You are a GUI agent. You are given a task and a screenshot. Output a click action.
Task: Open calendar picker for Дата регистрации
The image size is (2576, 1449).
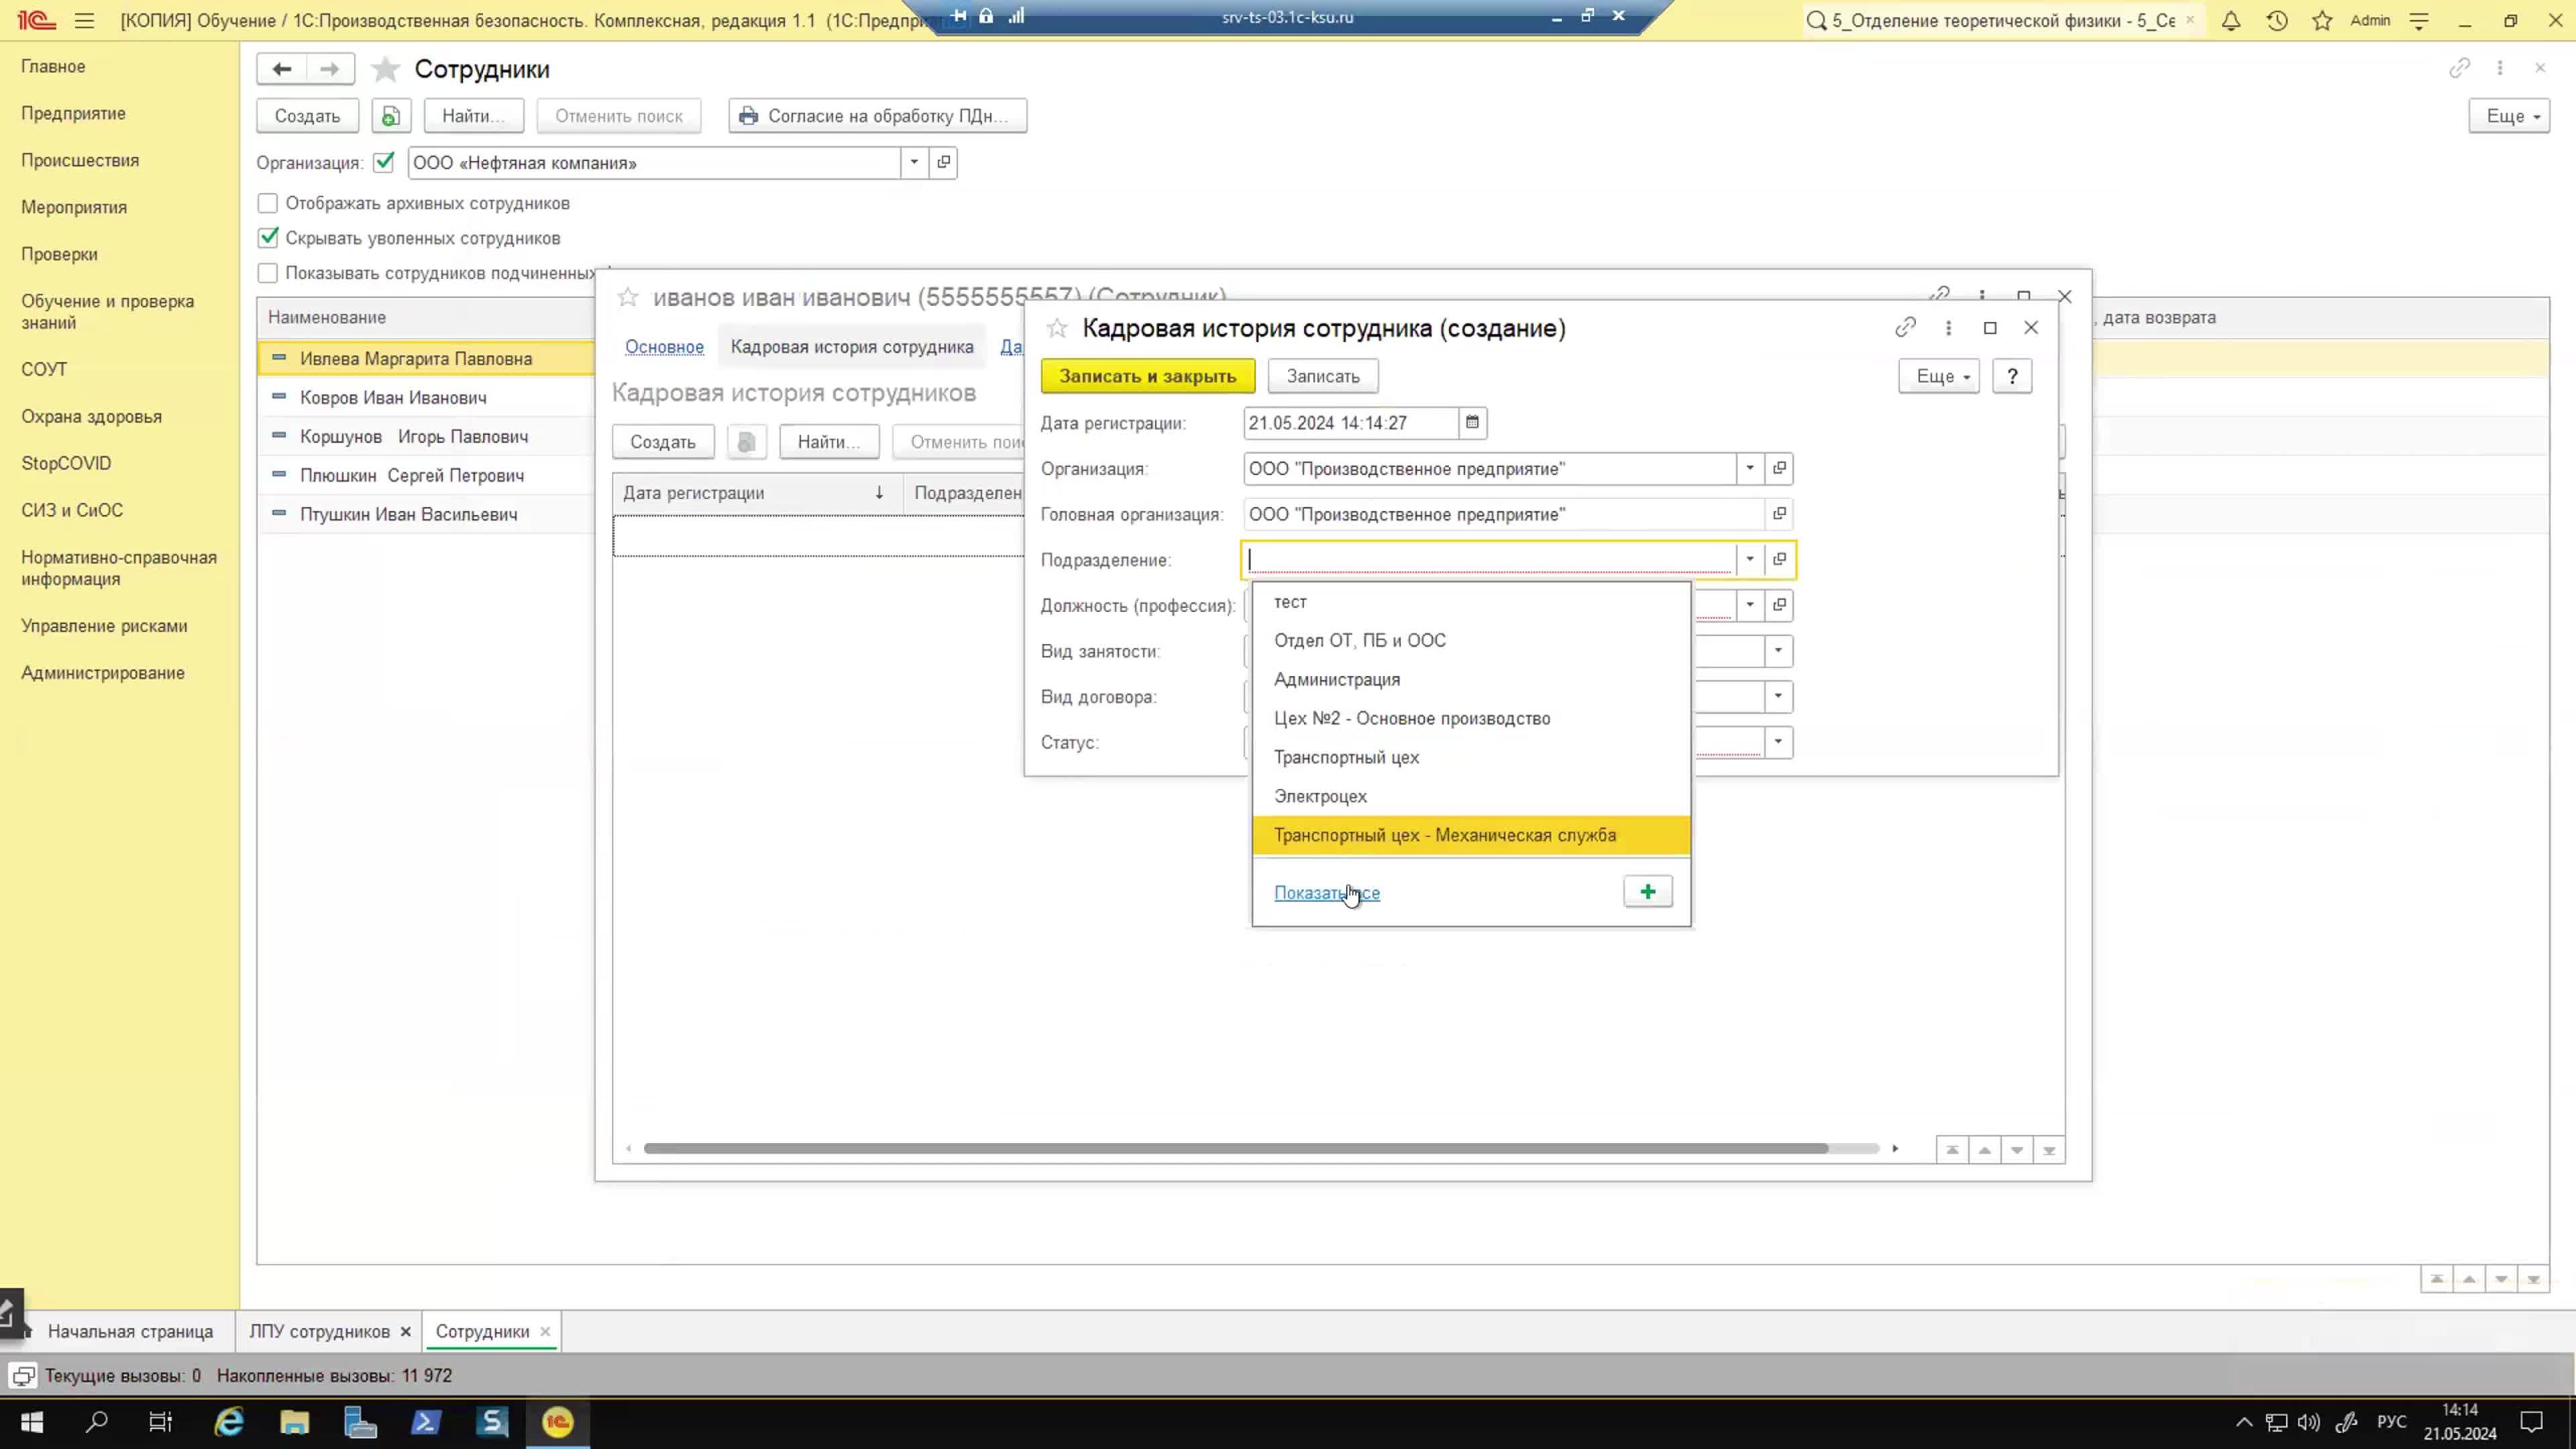tap(1472, 423)
